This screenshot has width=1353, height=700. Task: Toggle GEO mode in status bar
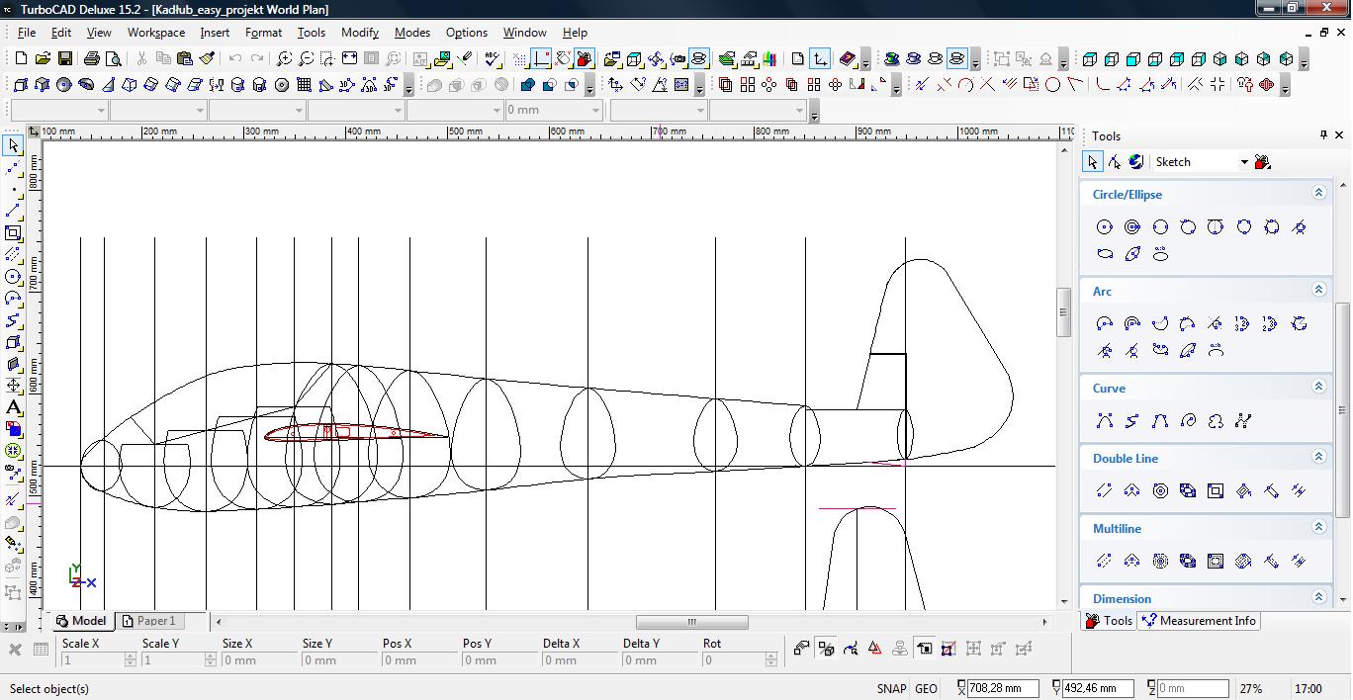[x=926, y=689]
